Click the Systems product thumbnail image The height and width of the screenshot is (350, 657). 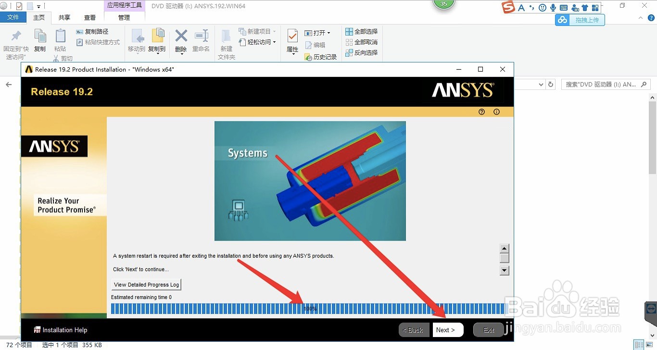pyautogui.click(x=310, y=181)
